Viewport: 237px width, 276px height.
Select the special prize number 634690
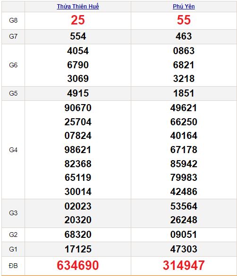[x=78, y=265]
